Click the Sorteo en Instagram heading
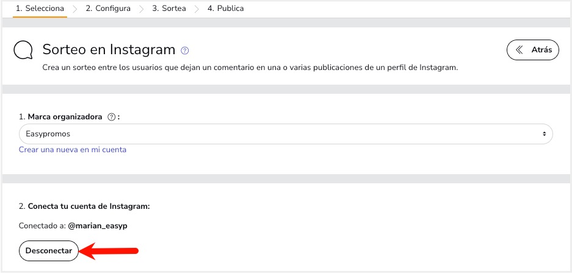 109,49
